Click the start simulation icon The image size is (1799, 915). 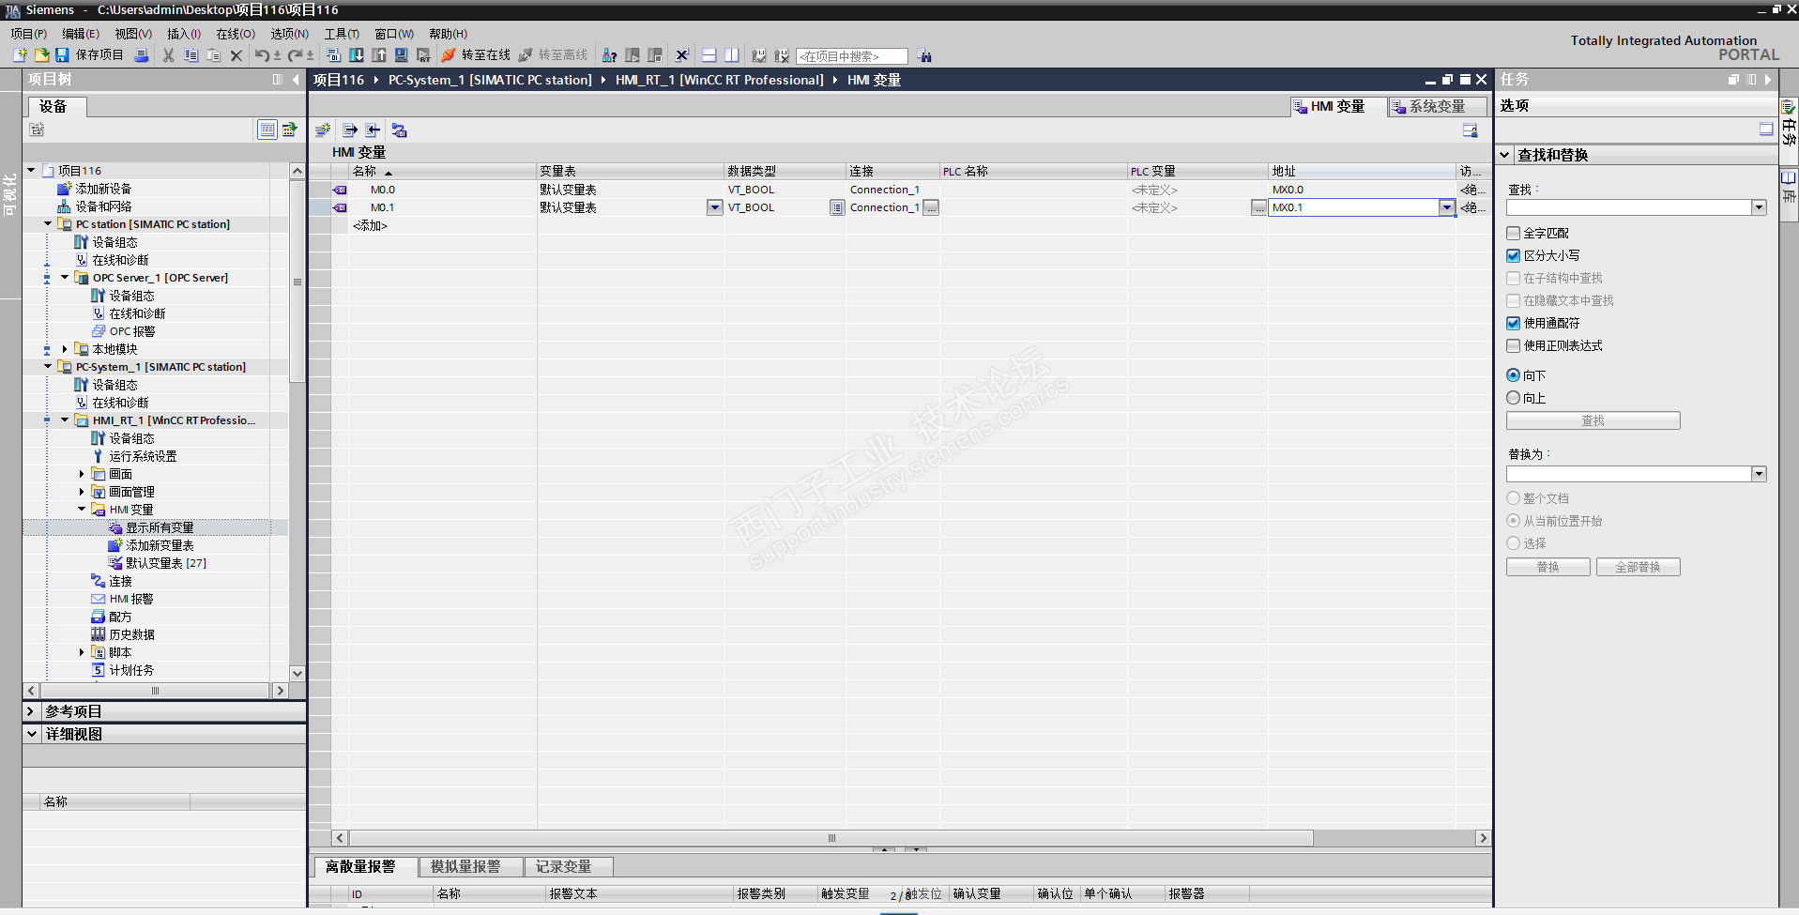click(x=402, y=55)
